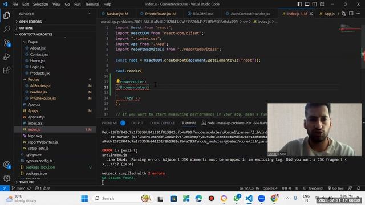Open notifications bell in status bar
The image size is (365, 205).
[359, 188]
